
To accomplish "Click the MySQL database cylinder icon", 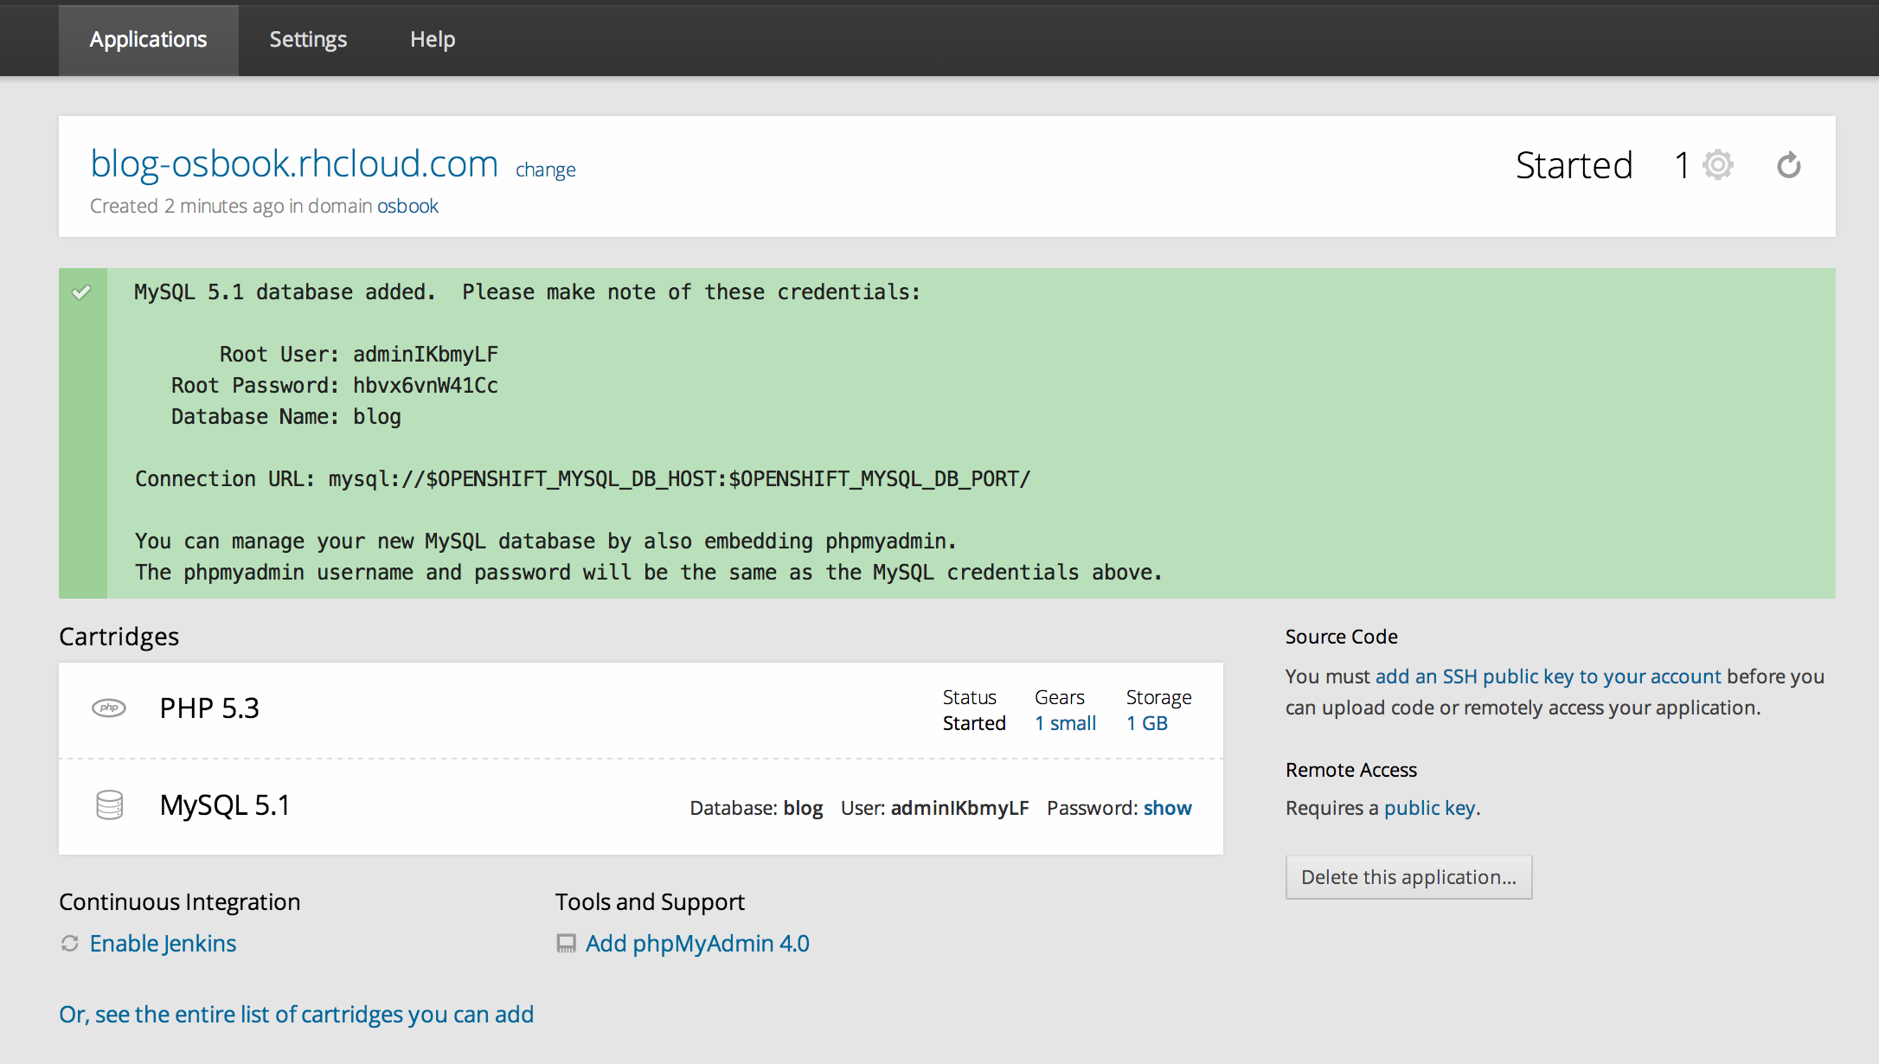I will 109,804.
